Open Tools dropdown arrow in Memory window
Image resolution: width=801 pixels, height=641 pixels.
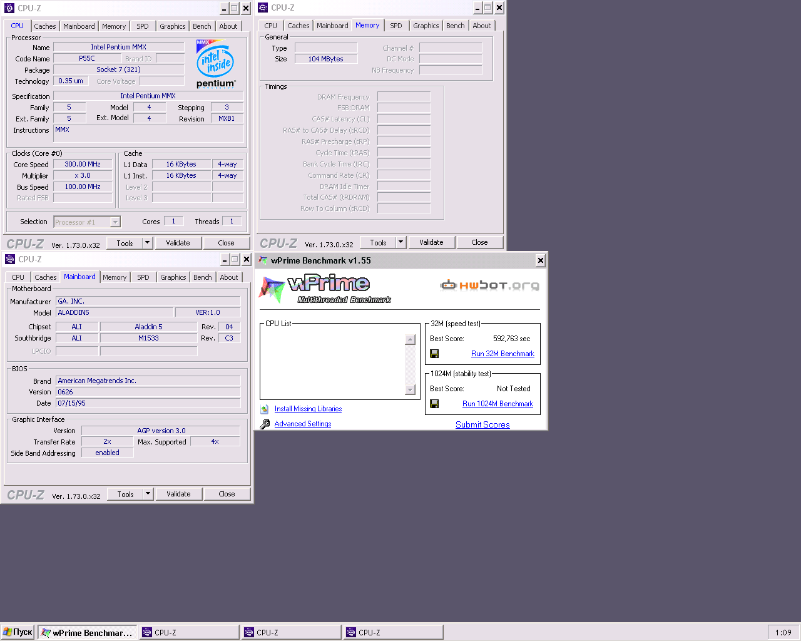coord(401,242)
